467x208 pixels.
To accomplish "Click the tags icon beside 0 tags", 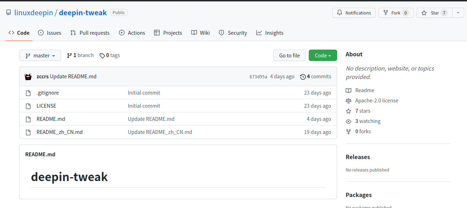I will click(x=102, y=56).
